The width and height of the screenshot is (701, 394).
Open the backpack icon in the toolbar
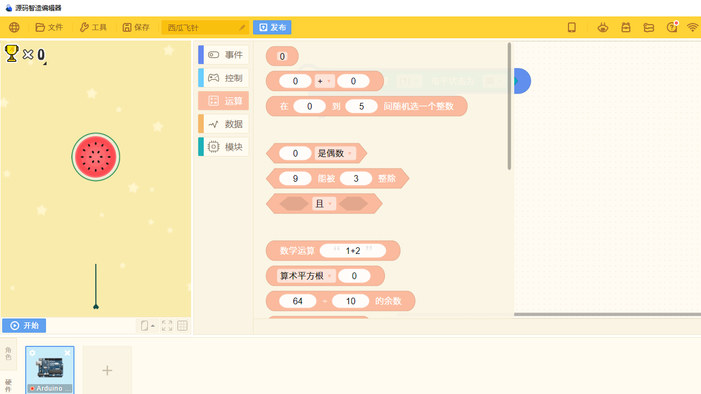(x=626, y=27)
